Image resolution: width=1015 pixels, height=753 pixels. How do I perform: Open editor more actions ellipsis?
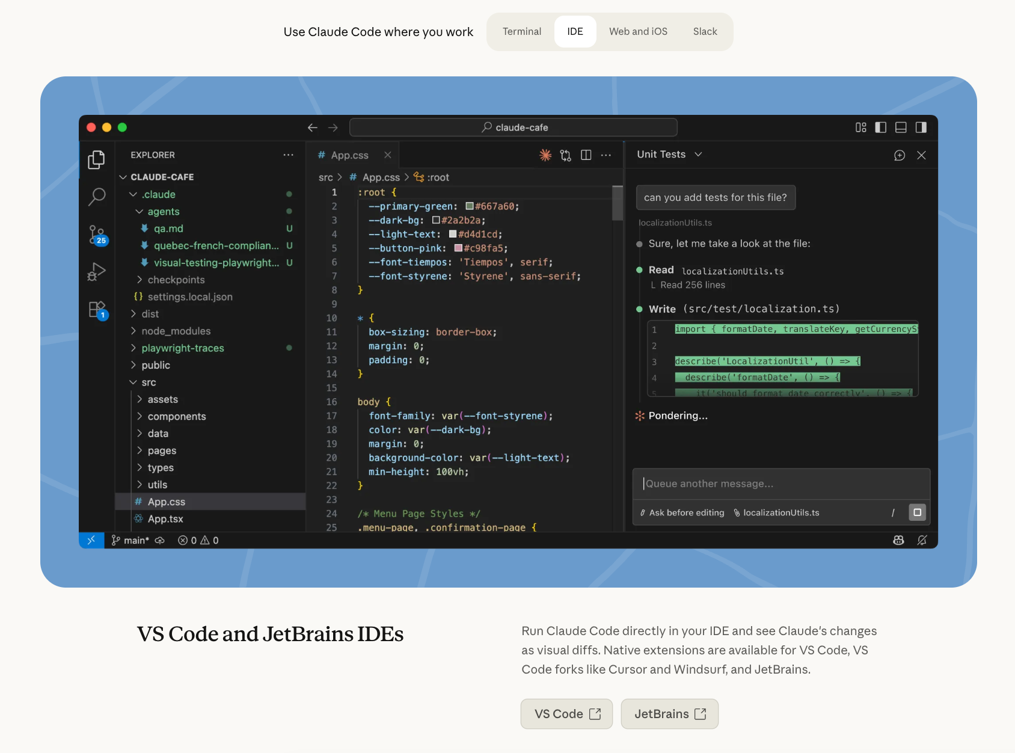click(x=606, y=155)
